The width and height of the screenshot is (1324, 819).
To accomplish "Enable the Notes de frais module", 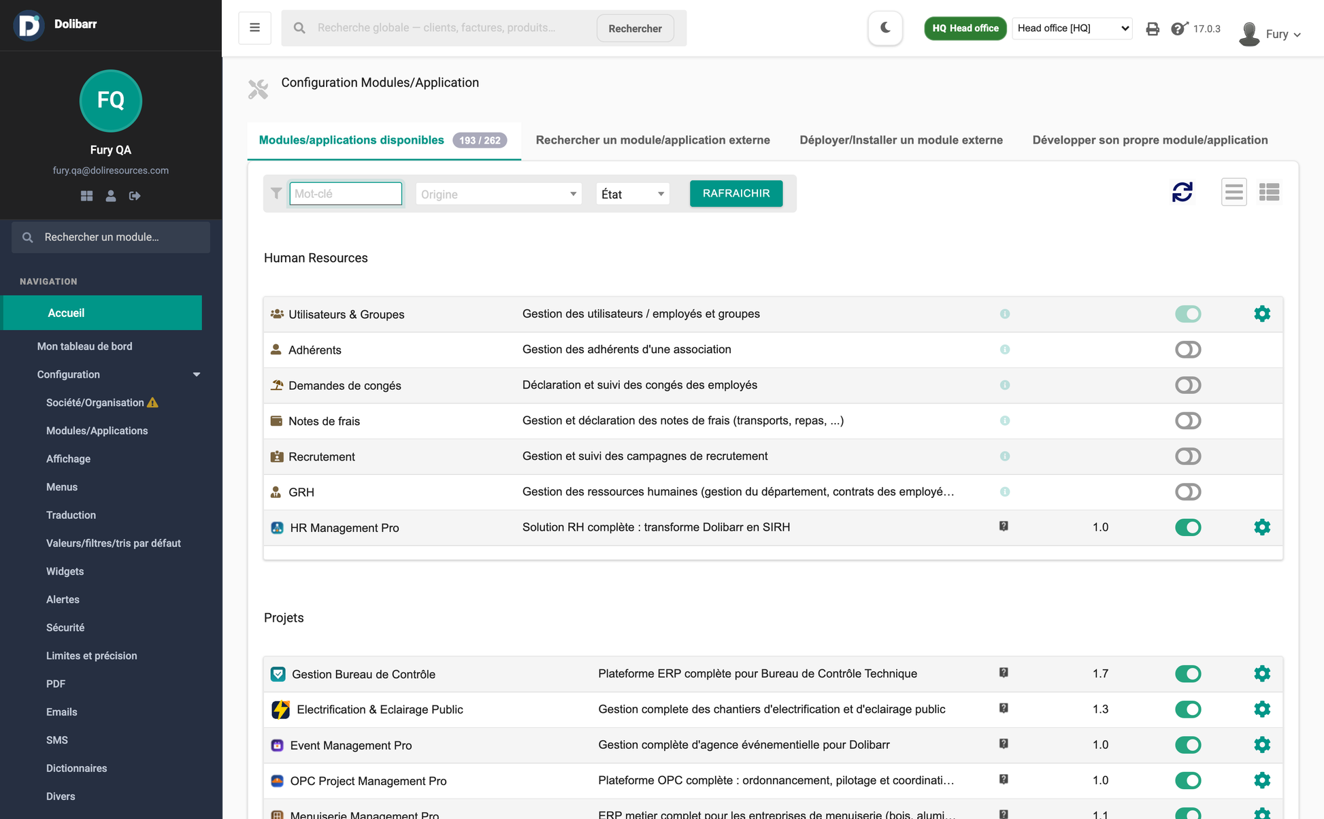I will coord(1188,420).
